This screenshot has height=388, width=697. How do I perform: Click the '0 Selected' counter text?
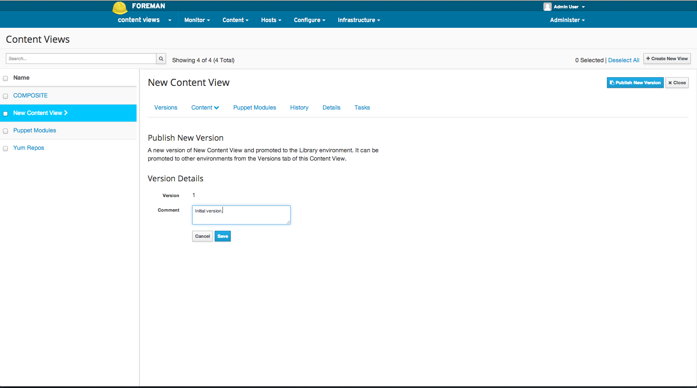pos(589,60)
